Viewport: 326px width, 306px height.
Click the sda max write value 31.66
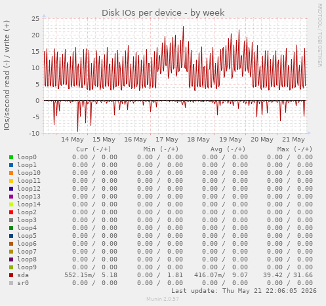303,275
